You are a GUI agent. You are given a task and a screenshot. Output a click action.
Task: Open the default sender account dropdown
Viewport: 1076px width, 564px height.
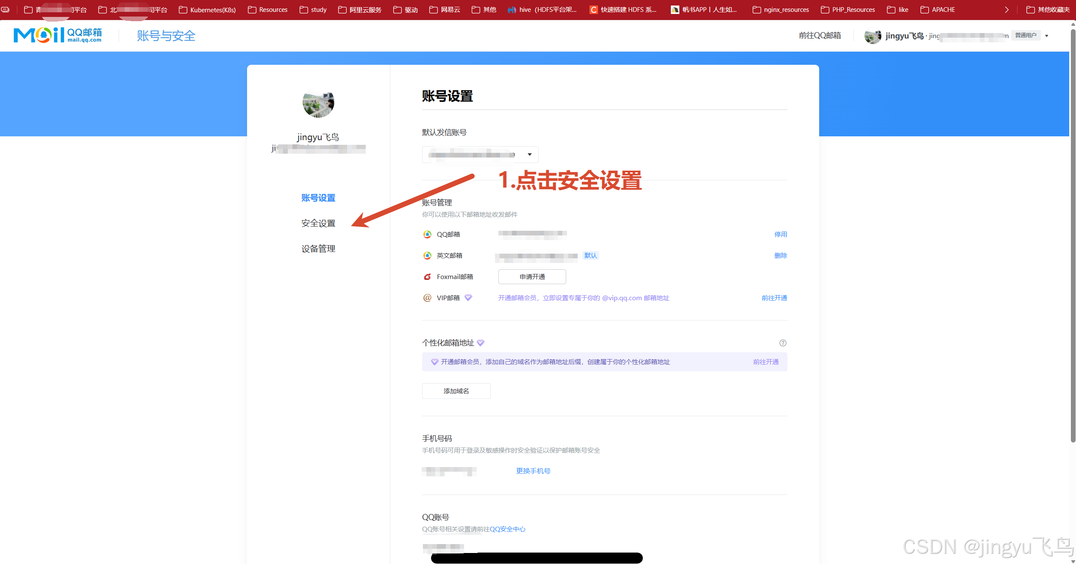pyautogui.click(x=480, y=155)
